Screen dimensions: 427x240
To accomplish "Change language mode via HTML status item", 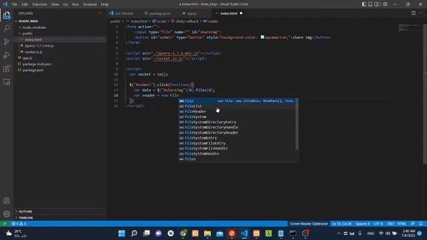I will click(402, 223).
